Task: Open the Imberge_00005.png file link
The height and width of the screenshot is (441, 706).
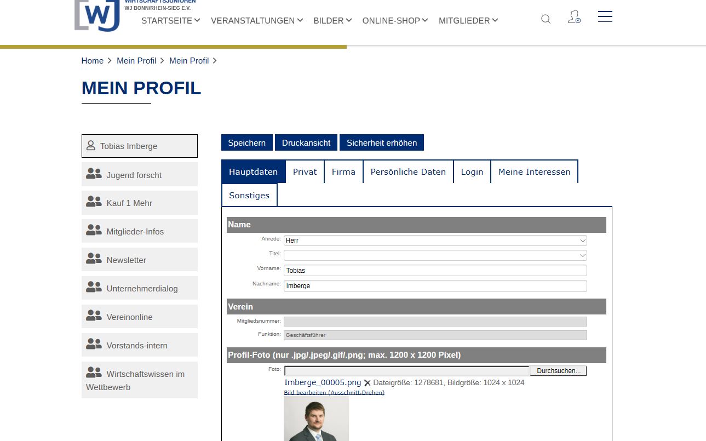Action: (323, 382)
